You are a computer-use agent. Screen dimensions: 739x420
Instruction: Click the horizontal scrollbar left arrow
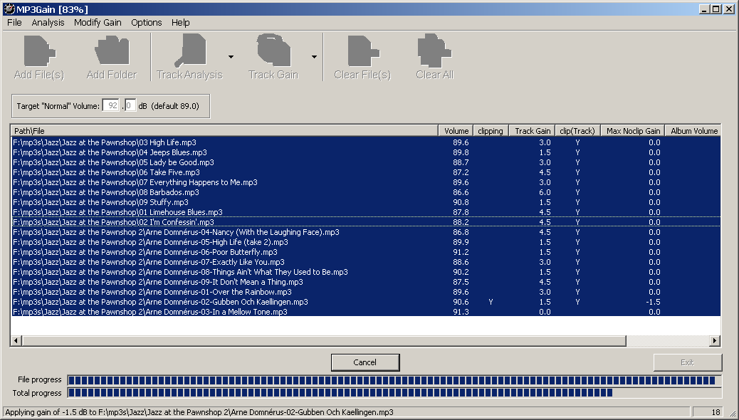tap(16, 340)
